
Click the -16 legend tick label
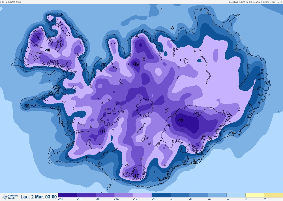point(98,199)
